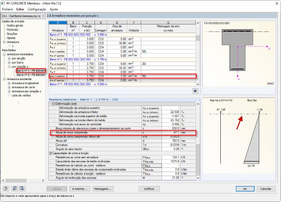
Task: Select the 'Mensagem de erro ou nota' header
Action: point(168,29)
